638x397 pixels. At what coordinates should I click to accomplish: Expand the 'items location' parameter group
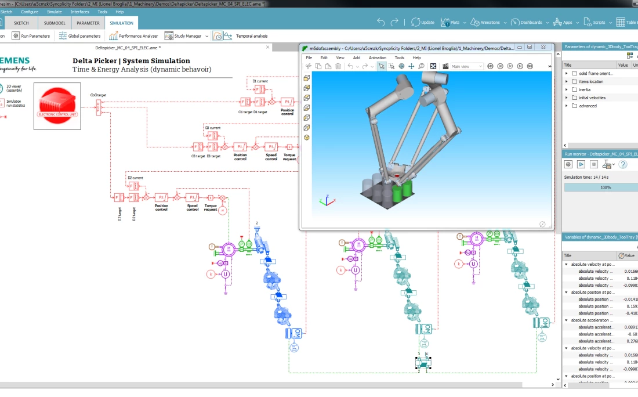tap(567, 81)
